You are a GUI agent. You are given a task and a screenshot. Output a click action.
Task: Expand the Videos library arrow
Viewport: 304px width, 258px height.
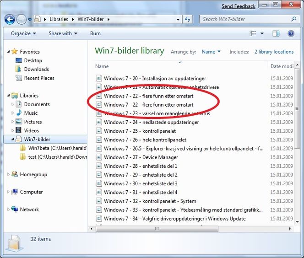pyautogui.click(x=12, y=130)
